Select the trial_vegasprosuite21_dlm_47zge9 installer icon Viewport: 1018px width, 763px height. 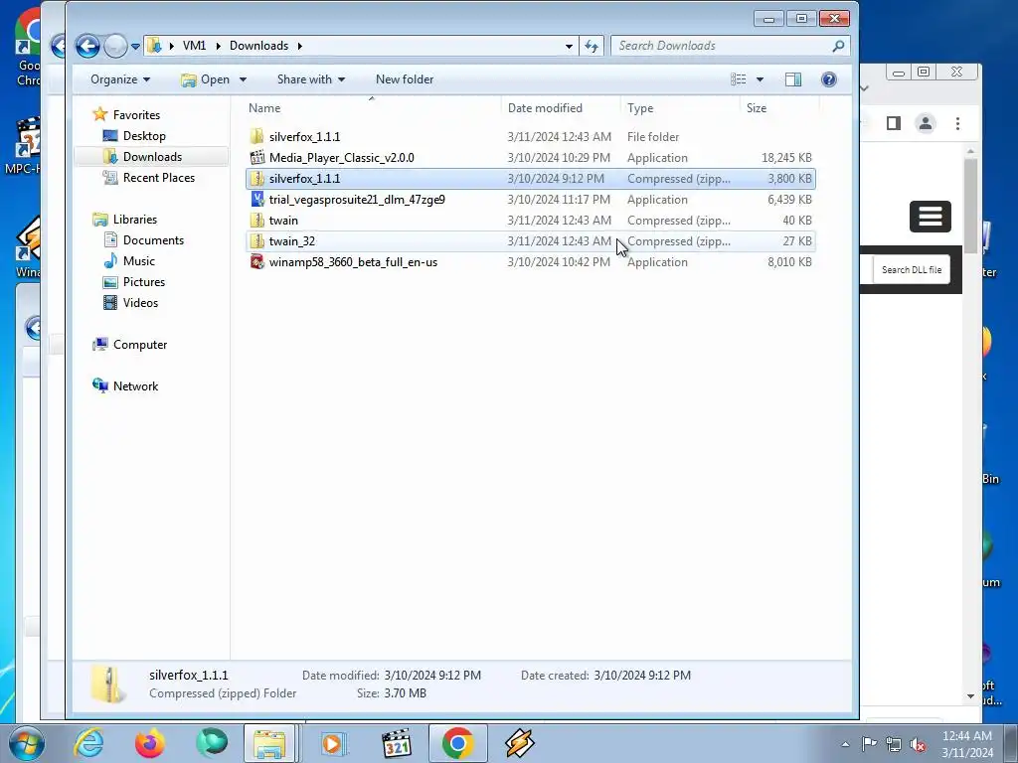click(257, 199)
